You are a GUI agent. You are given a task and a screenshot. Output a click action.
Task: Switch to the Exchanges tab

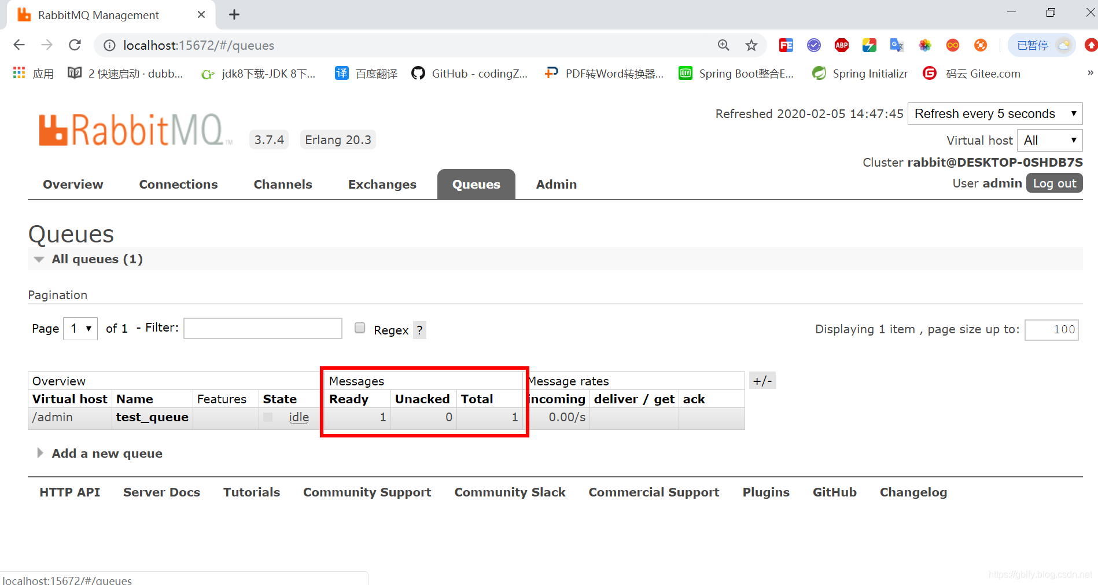coord(382,185)
